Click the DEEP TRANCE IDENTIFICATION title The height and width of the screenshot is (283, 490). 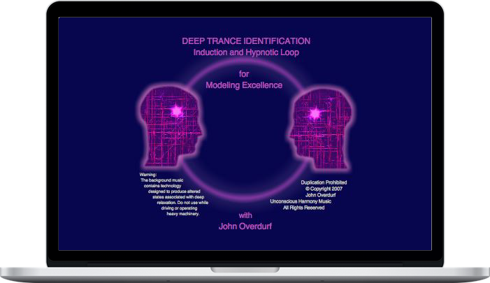click(245, 41)
